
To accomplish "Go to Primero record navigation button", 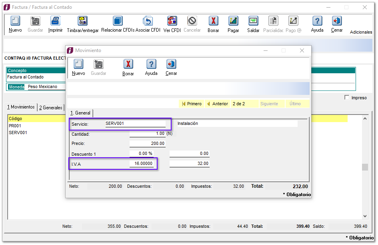I will (192, 104).
